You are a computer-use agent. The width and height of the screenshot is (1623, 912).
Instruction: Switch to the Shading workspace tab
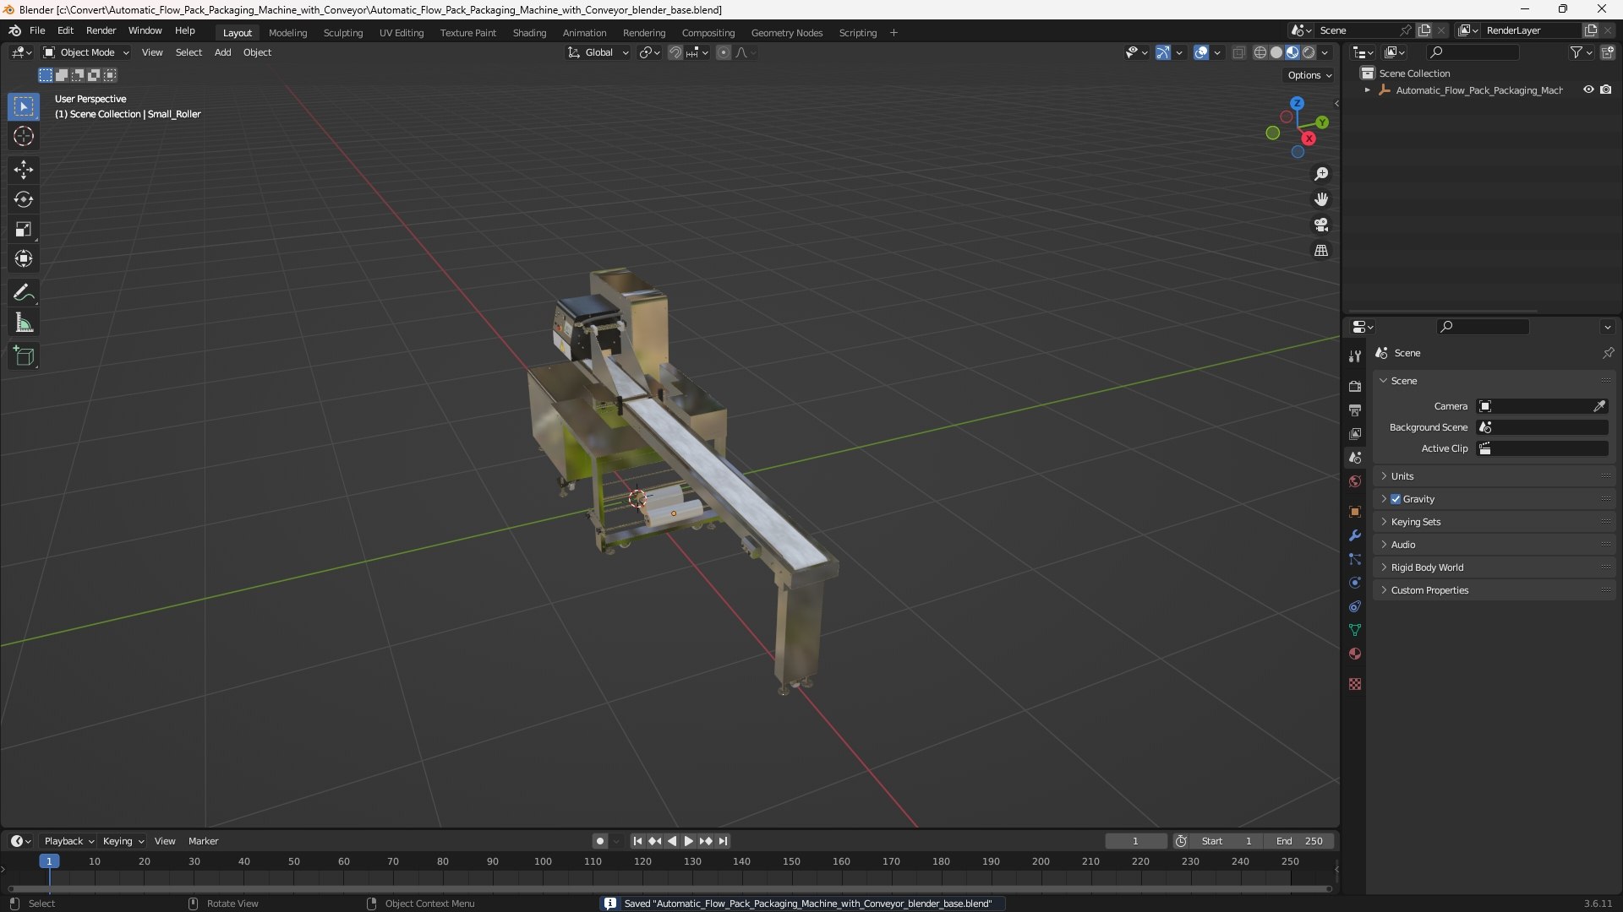point(529,33)
